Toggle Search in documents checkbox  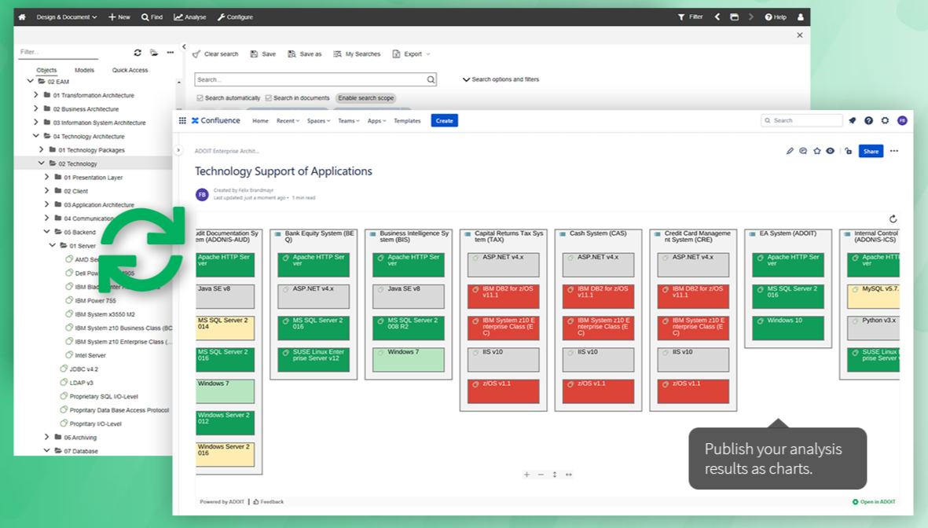[x=269, y=98]
